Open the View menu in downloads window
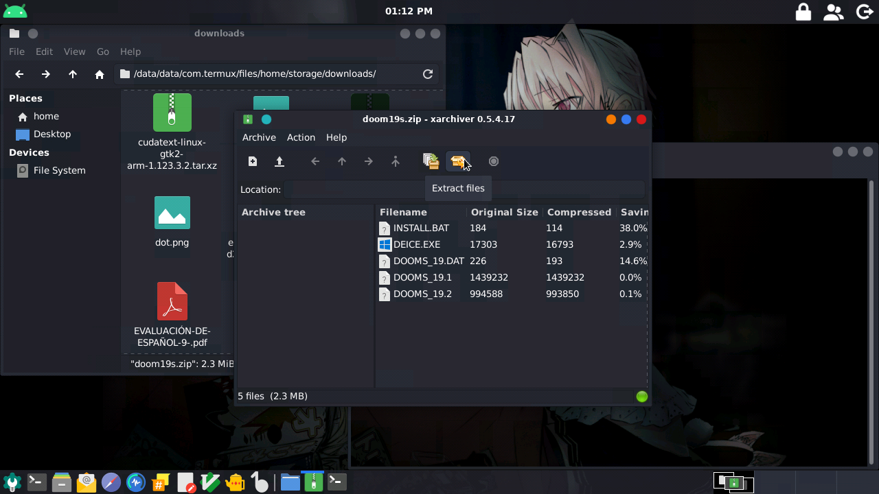The width and height of the screenshot is (879, 494). tap(74, 51)
